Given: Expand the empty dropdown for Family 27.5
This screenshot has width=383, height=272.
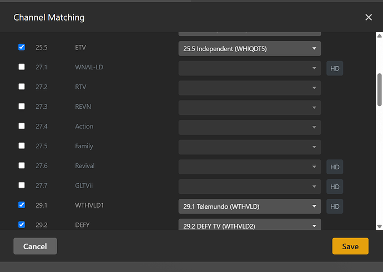Looking at the screenshot, I should click(250, 147).
